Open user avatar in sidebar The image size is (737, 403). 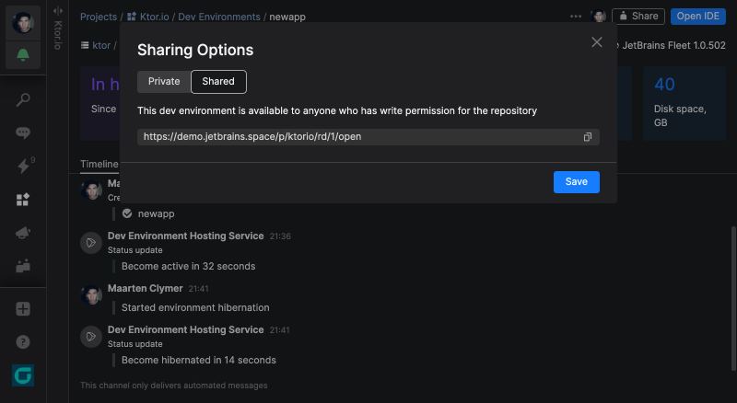pos(22,21)
